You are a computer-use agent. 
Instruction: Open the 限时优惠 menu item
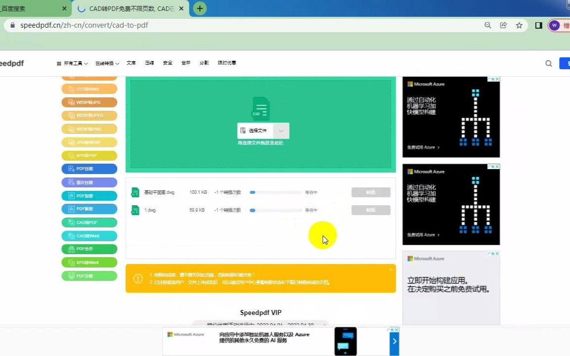coord(227,63)
